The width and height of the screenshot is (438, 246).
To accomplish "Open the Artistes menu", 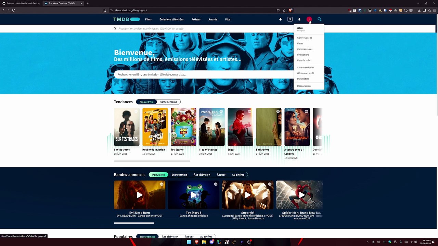I will pos(196,19).
